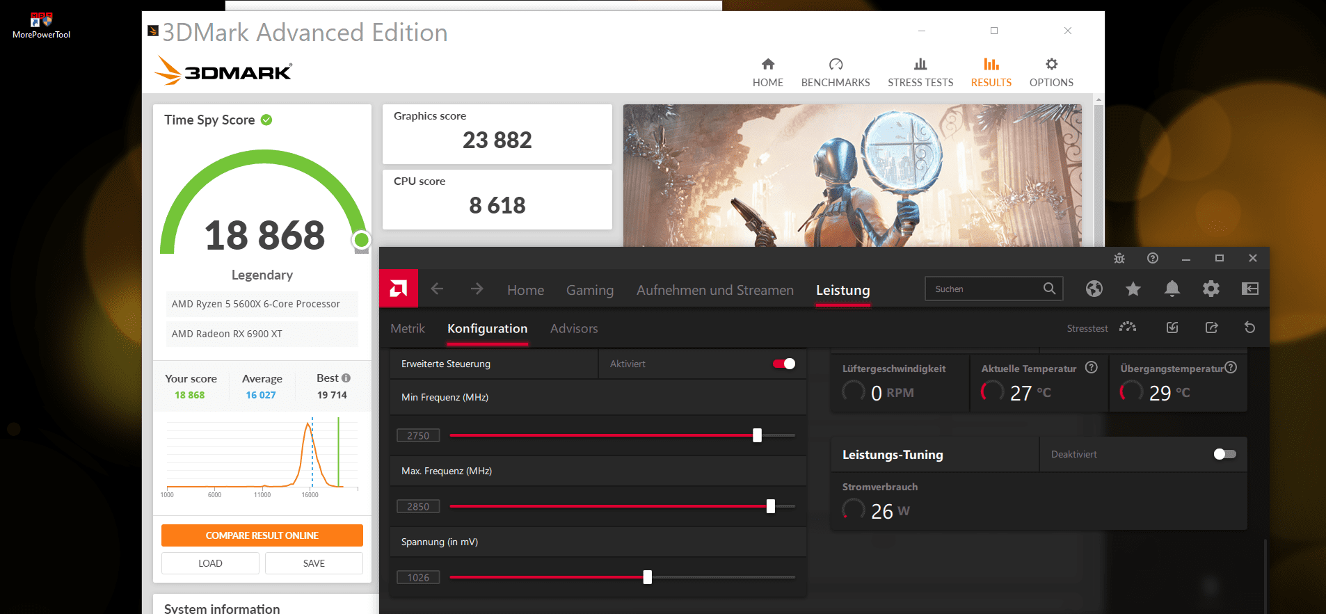Viewport: 1326px width, 614px height.
Task: Start the Stresstest in Radeon tuning
Action: pyautogui.click(x=1101, y=328)
